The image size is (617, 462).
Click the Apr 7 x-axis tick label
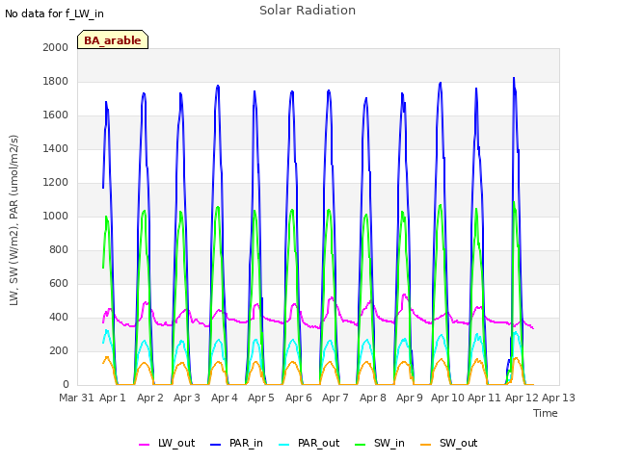[335, 398]
